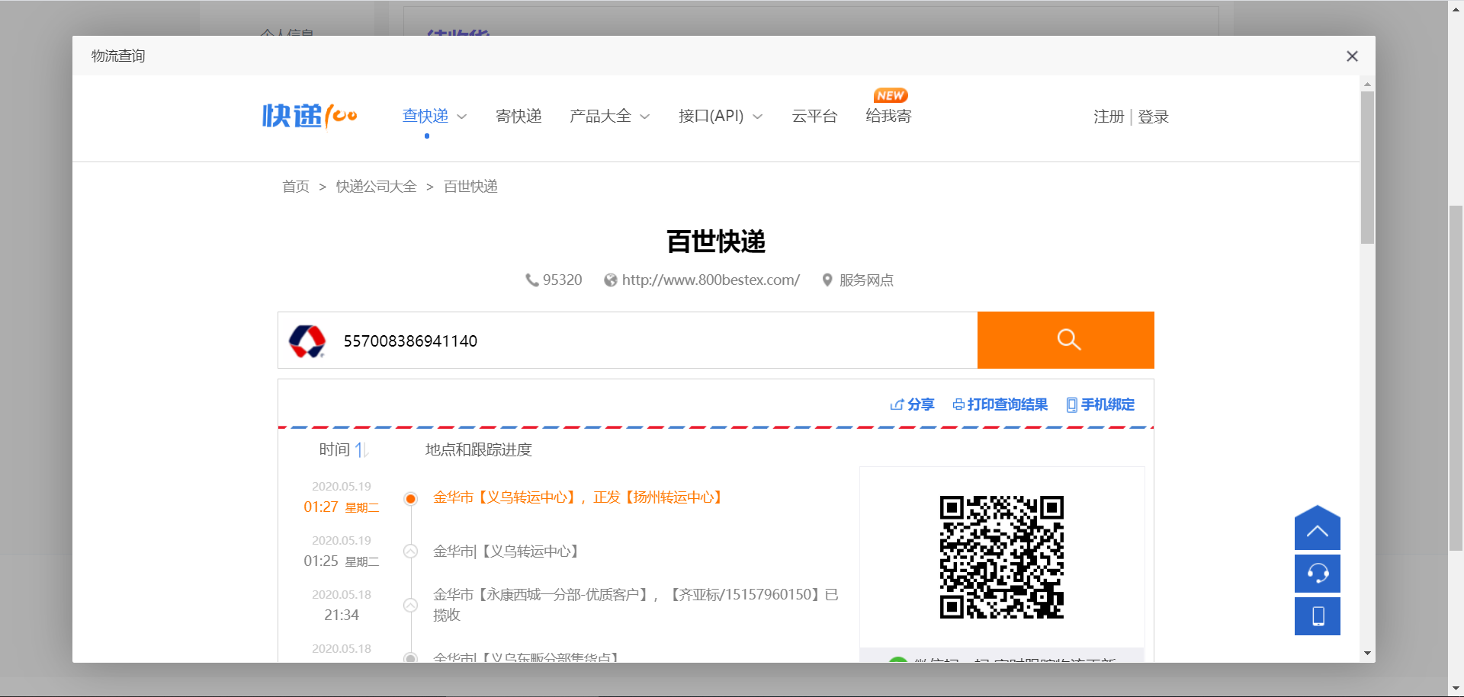
Task: Expand the 产品大全 dropdown chevron
Action: point(645,117)
